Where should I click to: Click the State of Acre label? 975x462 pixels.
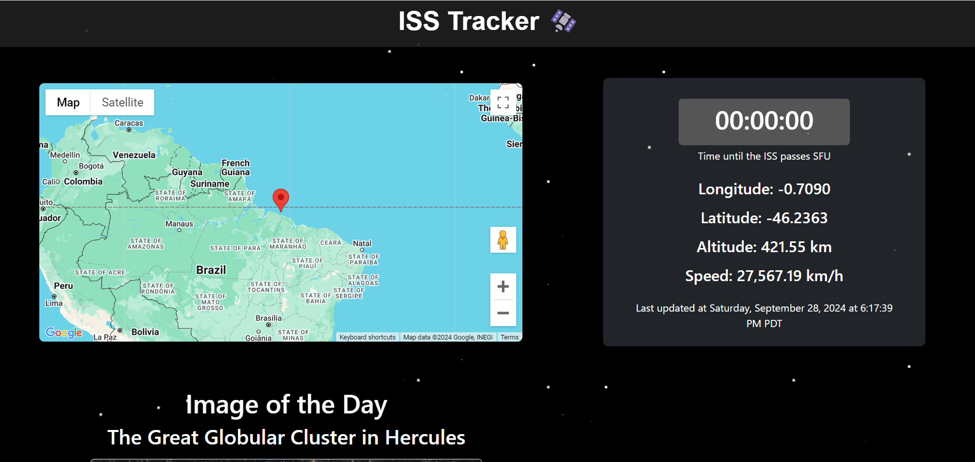coord(100,273)
